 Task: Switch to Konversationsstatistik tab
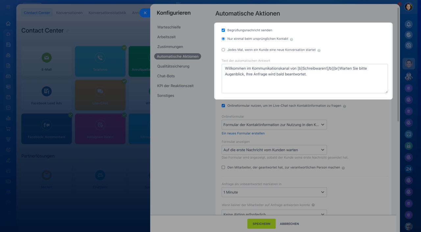(107, 13)
